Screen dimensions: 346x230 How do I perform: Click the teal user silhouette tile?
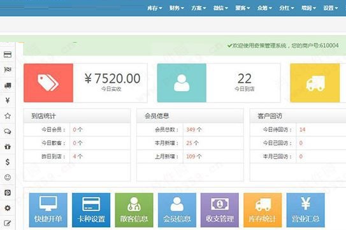click(182, 83)
